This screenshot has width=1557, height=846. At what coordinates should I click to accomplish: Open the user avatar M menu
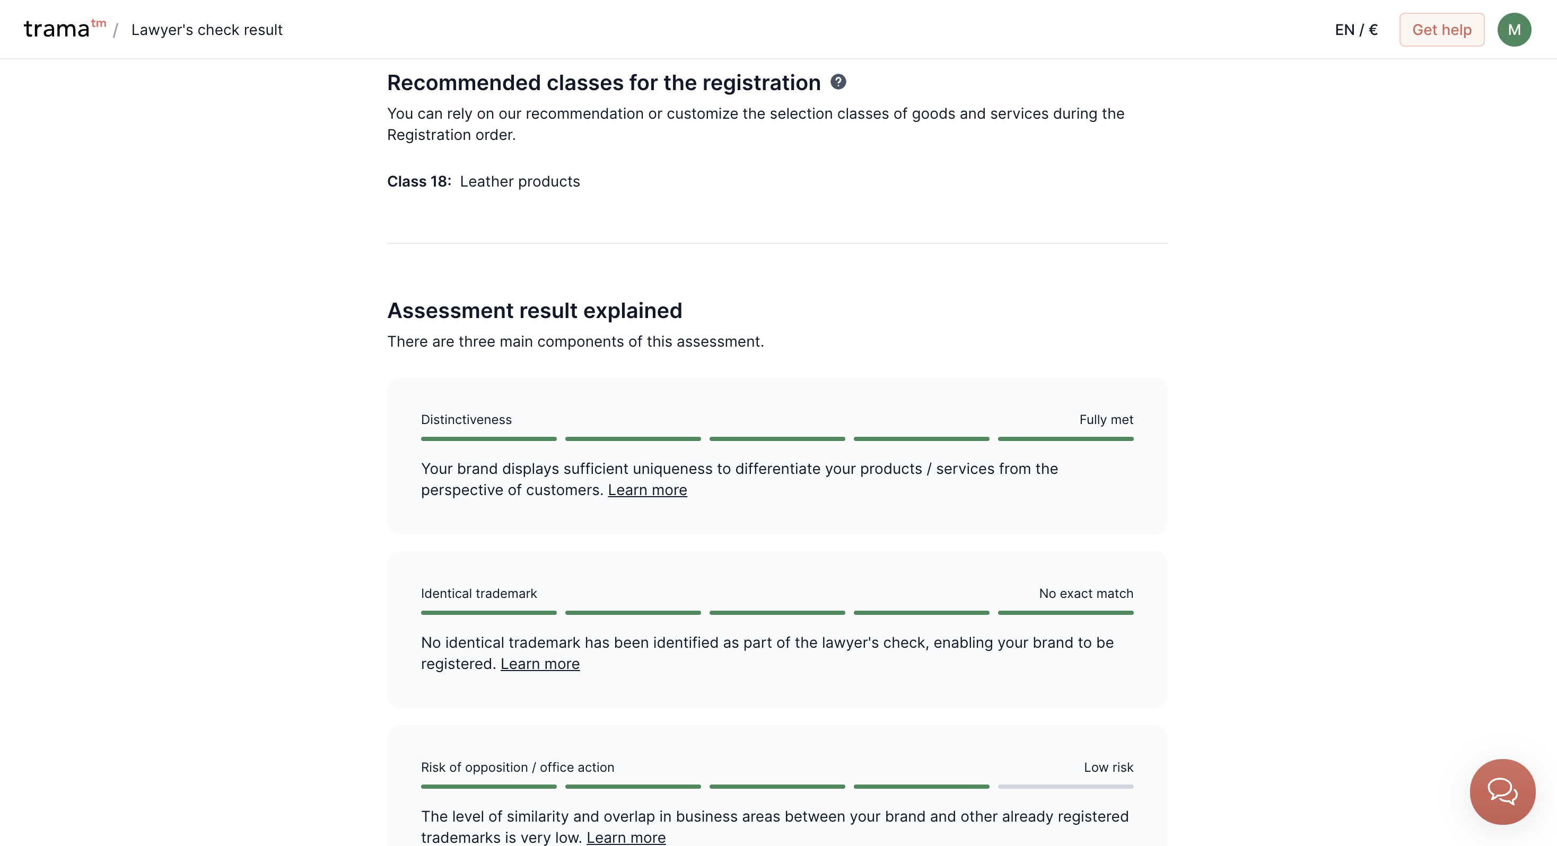pyautogui.click(x=1514, y=30)
